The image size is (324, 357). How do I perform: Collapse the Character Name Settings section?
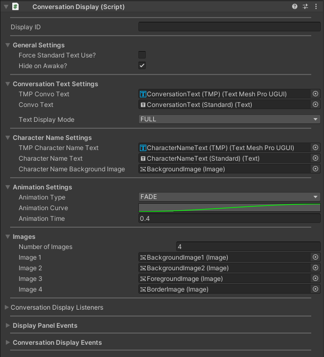[x=7, y=138]
